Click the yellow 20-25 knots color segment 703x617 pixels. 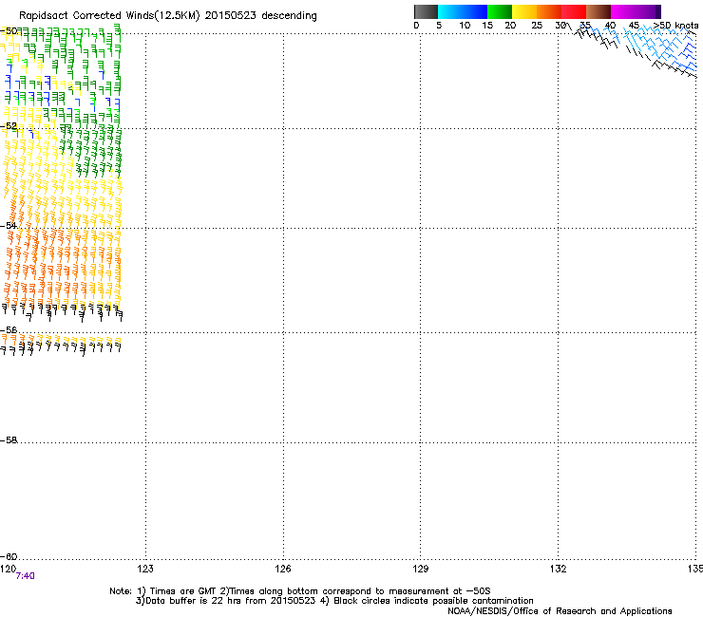pyautogui.click(x=524, y=11)
